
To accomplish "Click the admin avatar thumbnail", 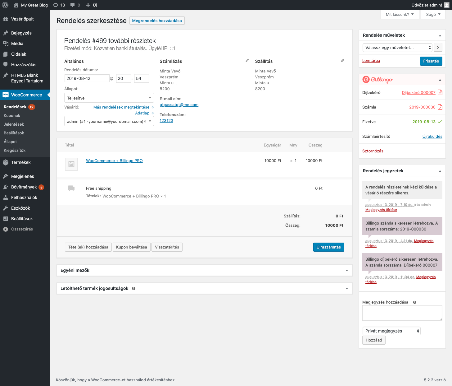I will coord(446,5).
